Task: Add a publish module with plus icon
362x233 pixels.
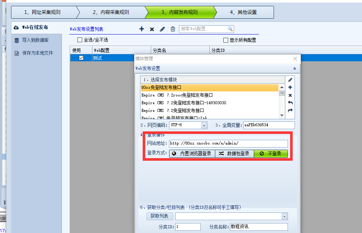Action: coord(290,87)
